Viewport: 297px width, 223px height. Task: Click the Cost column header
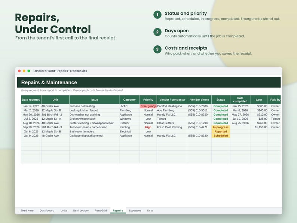[259, 100]
